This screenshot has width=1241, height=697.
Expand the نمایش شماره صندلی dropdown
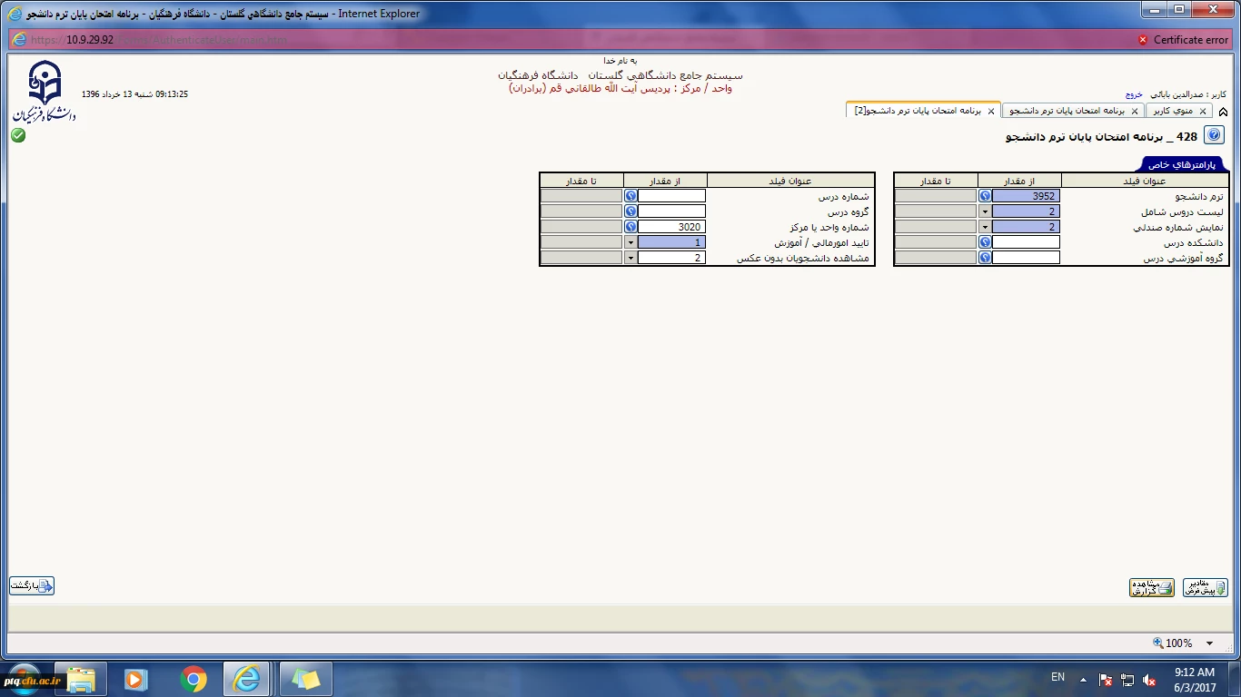tap(985, 227)
